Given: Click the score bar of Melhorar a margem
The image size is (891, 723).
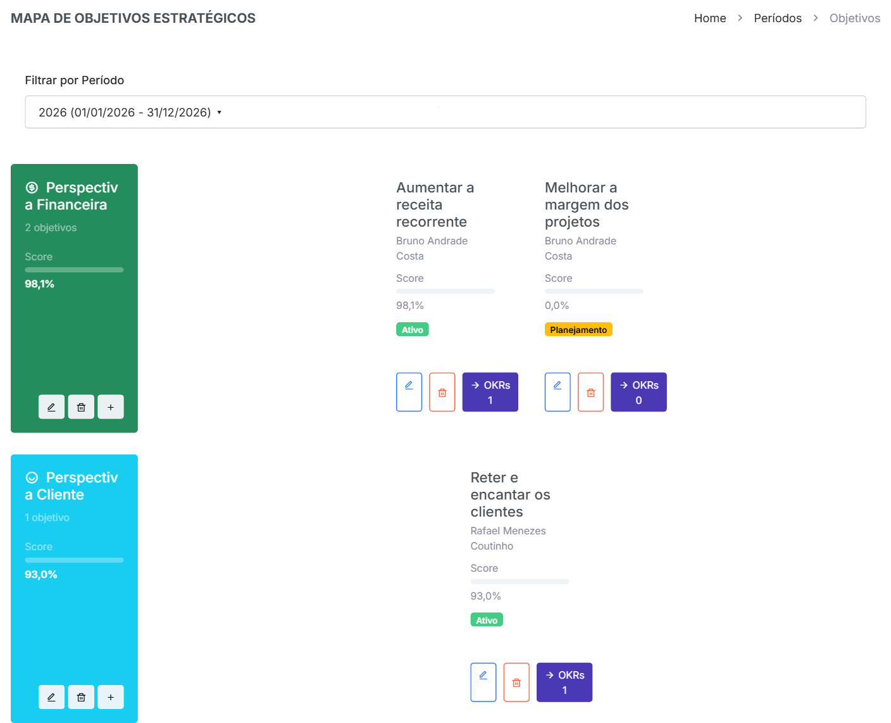Looking at the screenshot, I should [594, 291].
